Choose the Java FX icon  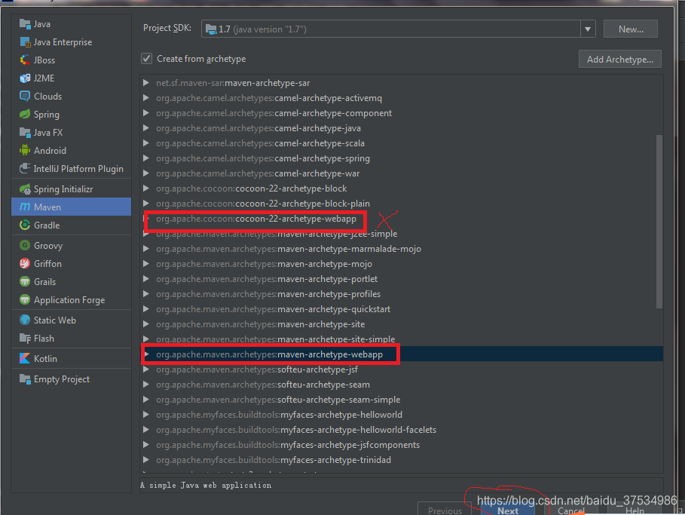(25, 133)
